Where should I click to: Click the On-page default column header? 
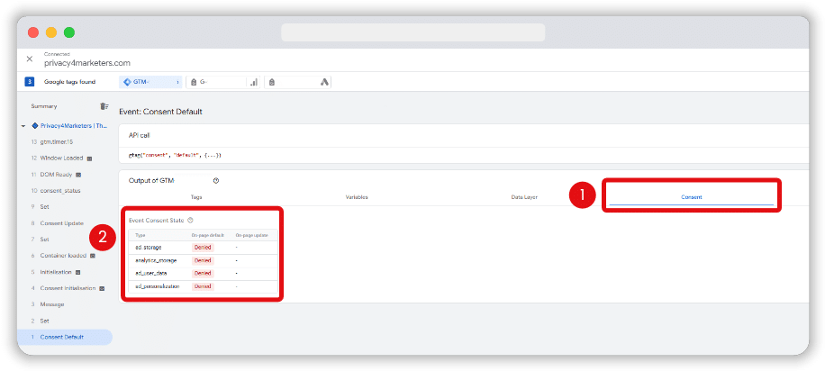click(x=207, y=235)
